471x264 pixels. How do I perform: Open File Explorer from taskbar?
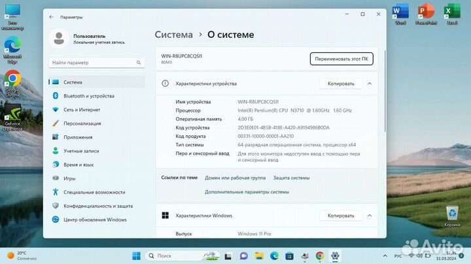(259, 256)
